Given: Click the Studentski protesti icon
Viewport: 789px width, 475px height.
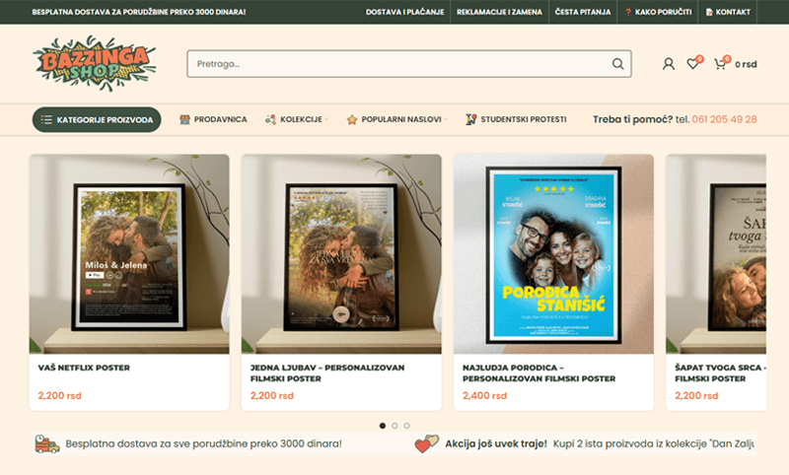Looking at the screenshot, I should 471,119.
